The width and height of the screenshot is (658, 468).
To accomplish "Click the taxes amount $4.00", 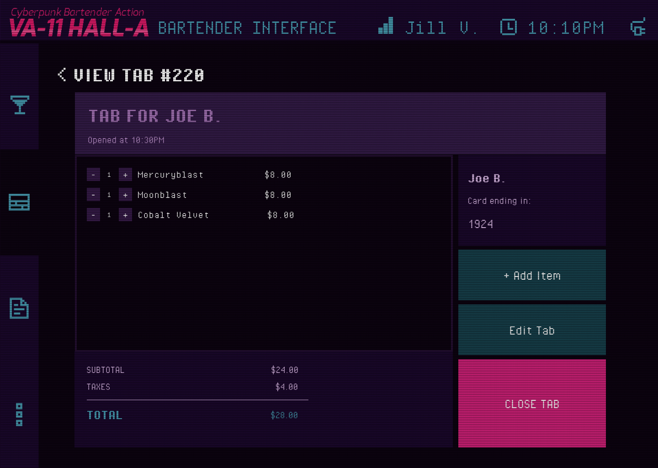I will (287, 387).
